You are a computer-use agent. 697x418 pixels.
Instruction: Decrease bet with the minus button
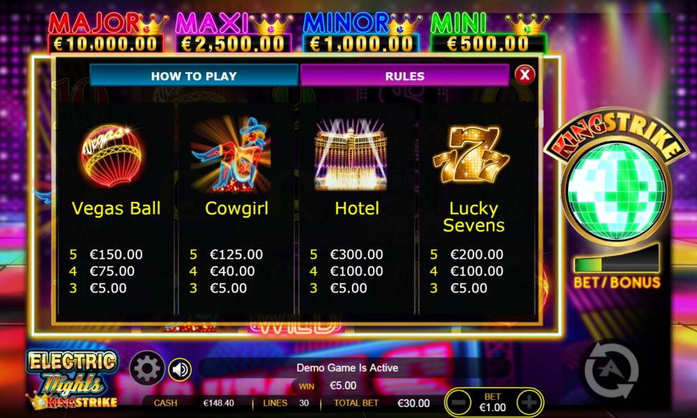click(x=459, y=403)
